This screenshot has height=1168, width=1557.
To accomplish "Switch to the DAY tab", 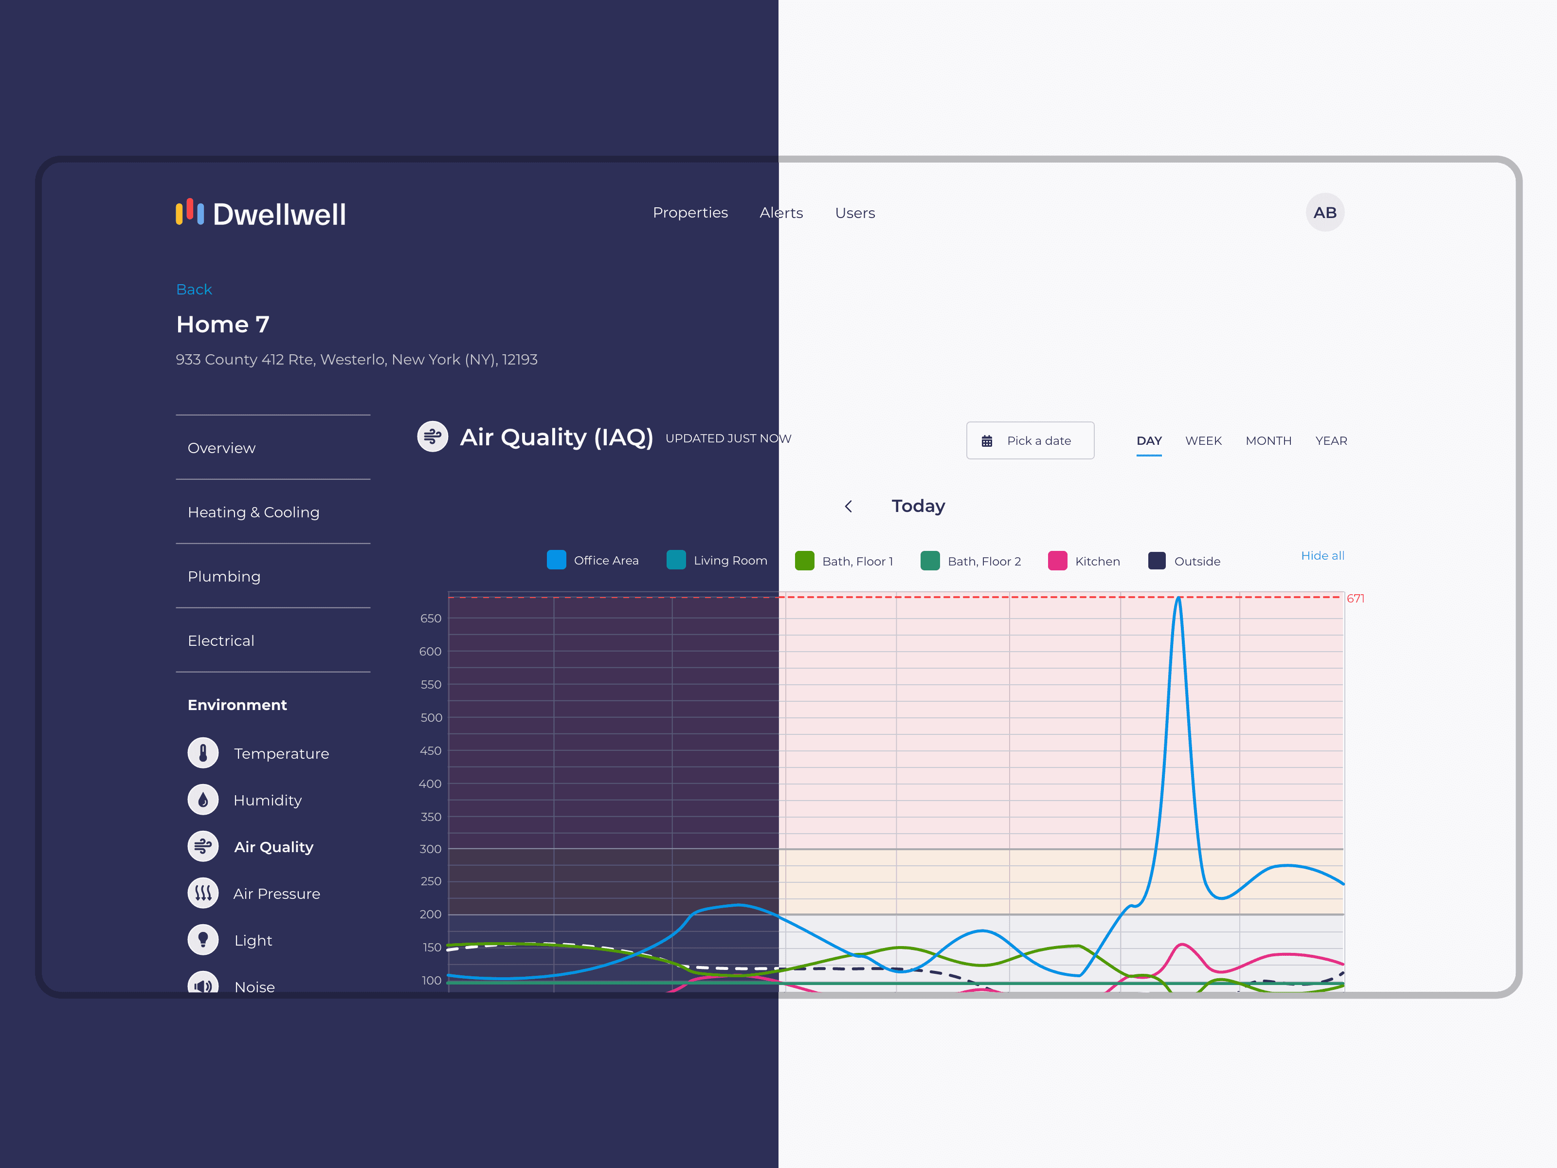I will coord(1149,441).
